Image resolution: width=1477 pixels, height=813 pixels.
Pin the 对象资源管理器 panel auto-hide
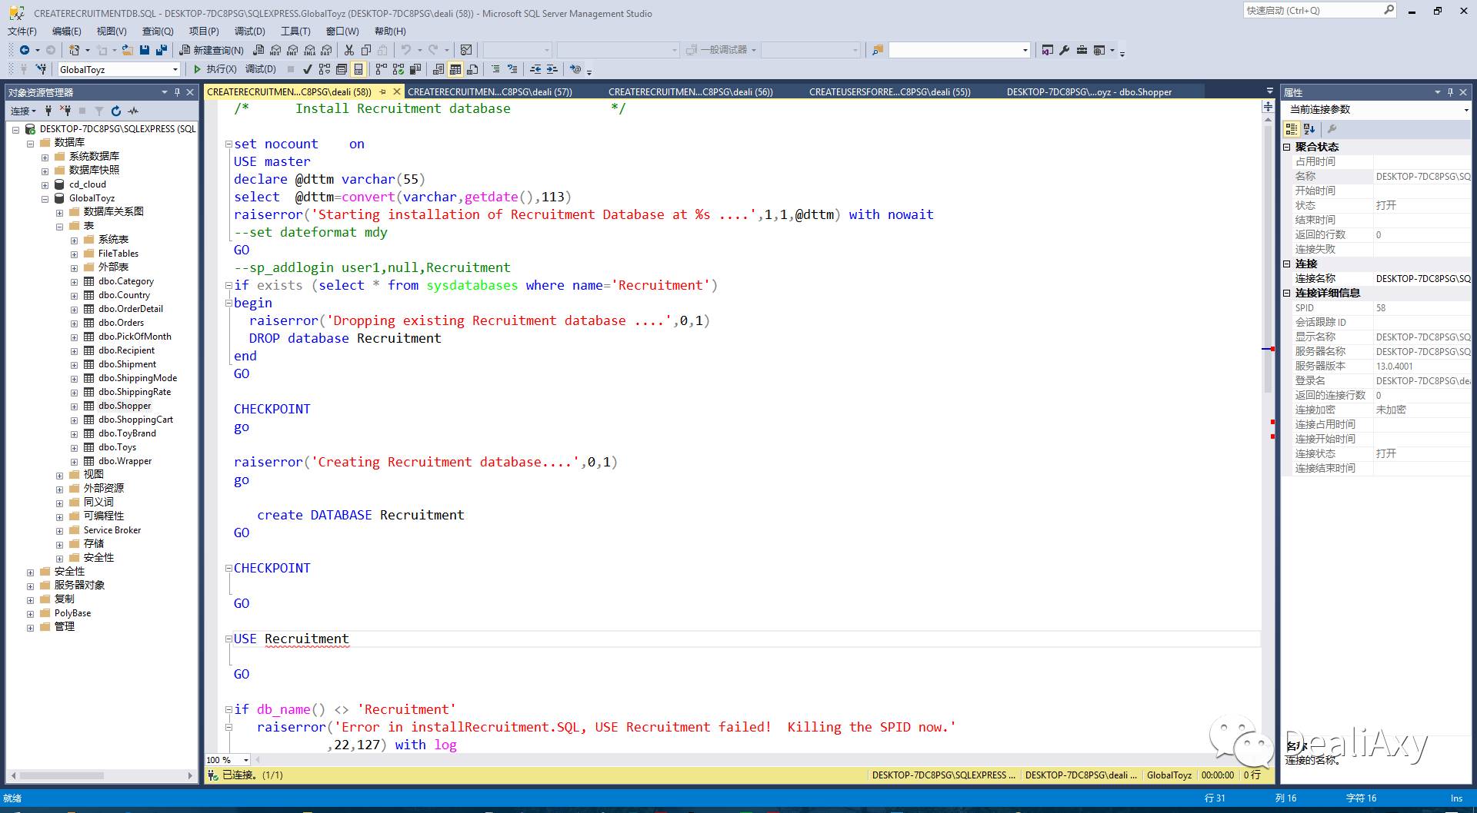177,92
